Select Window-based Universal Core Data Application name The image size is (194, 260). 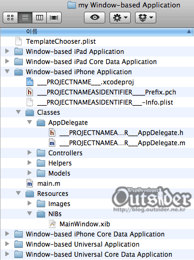pos(99,255)
